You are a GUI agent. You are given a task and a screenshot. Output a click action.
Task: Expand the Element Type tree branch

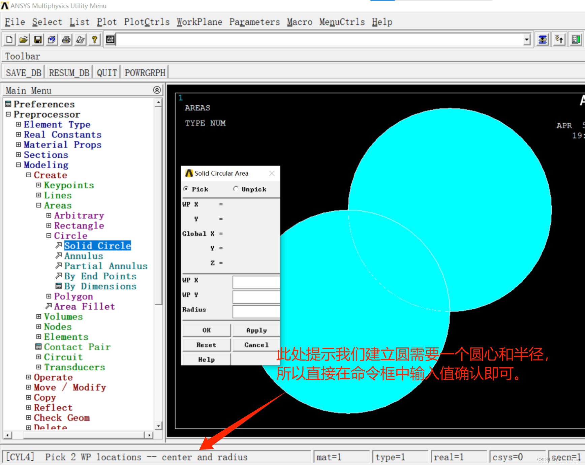pyautogui.click(x=18, y=124)
